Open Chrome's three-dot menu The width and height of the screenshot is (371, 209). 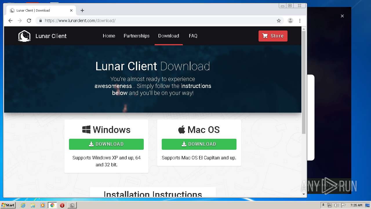click(x=300, y=21)
